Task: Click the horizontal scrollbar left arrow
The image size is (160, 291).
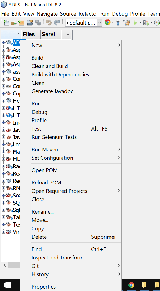Action: (4, 265)
